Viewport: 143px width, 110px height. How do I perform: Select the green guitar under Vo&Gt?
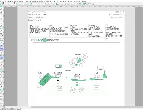[x=79, y=80]
